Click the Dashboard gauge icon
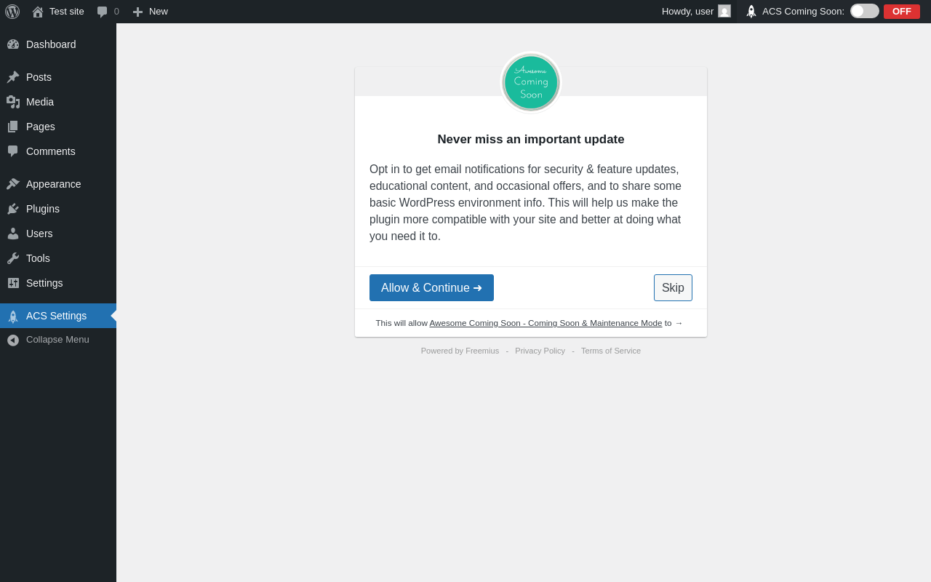Viewport: 931px width, 582px height. pyautogui.click(x=13, y=44)
